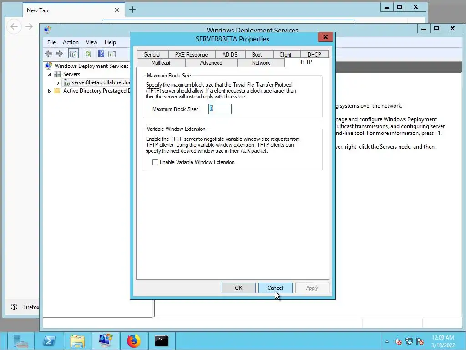
Task: Click the Apply button
Action: pos(312,288)
